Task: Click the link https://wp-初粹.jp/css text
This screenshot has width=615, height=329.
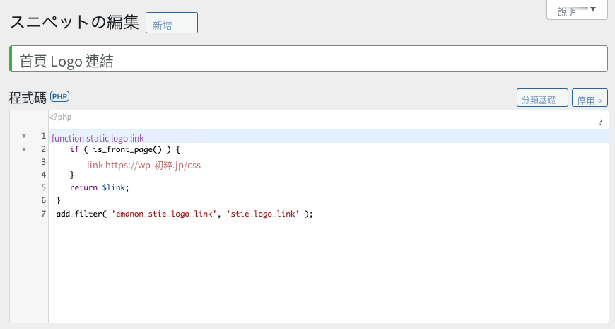Action: (x=144, y=165)
